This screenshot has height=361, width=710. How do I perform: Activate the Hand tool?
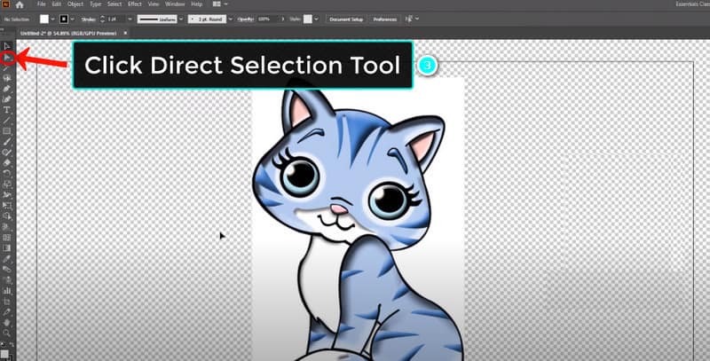[7, 322]
